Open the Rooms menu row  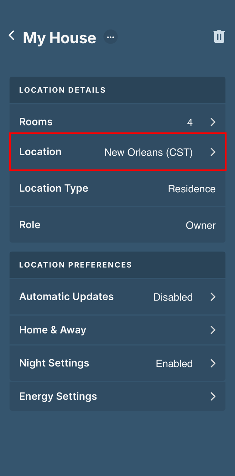pos(36,122)
